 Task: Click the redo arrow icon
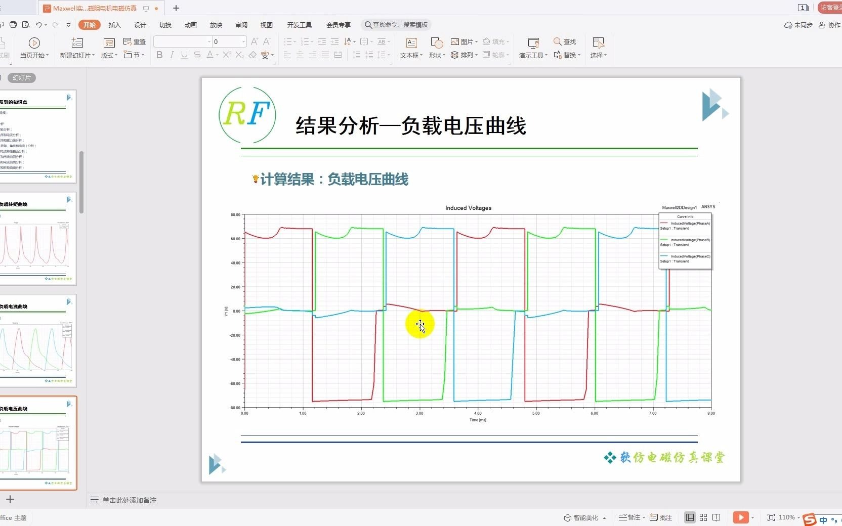click(x=55, y=25)
